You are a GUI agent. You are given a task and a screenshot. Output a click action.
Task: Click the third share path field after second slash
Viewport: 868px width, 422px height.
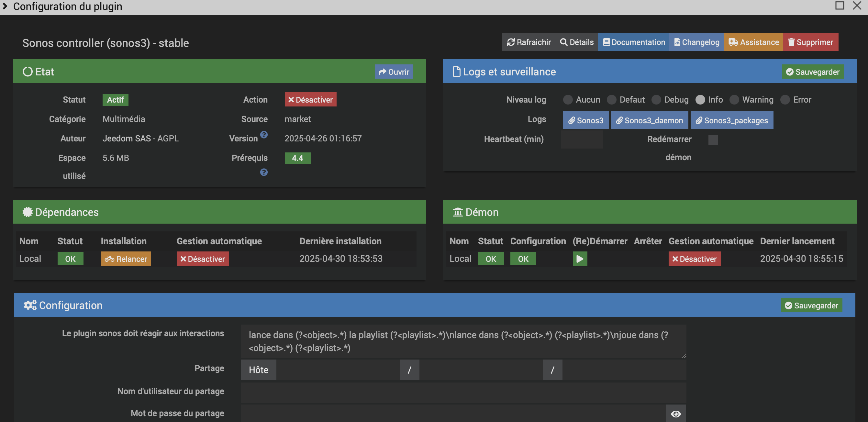tap(624, 370)
